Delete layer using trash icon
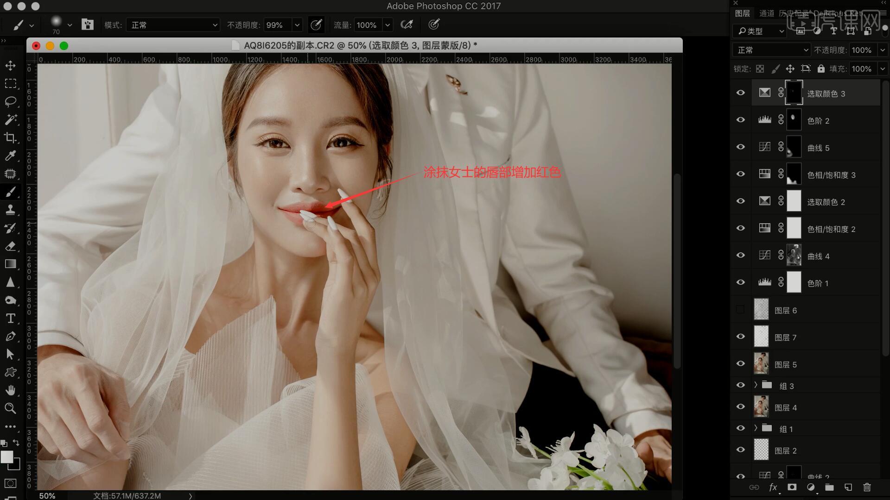Screen dimensions: 890x500 tap(867, 487)
